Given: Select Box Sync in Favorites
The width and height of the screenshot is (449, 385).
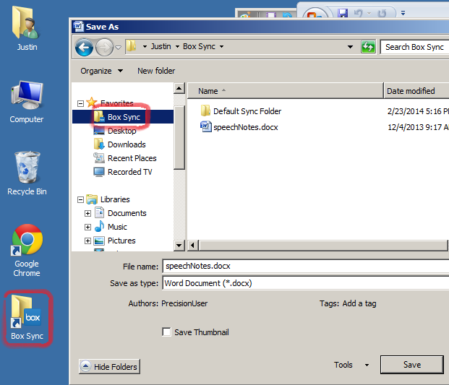Looking at the screenshot, I should 123,117.
